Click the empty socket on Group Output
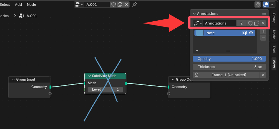This screenshot has height=129, width=279. pyautogui.click(x=169, y=94)
